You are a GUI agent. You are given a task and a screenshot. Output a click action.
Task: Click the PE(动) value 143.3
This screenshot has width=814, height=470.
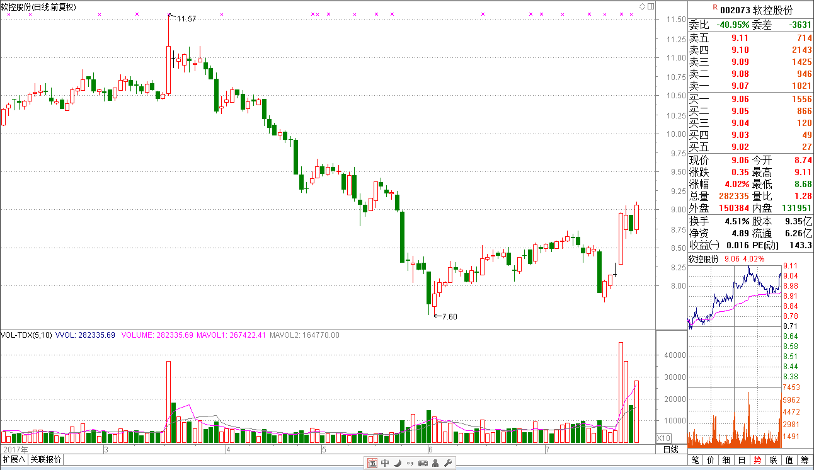pyautogui.click(x=801, y=245)
